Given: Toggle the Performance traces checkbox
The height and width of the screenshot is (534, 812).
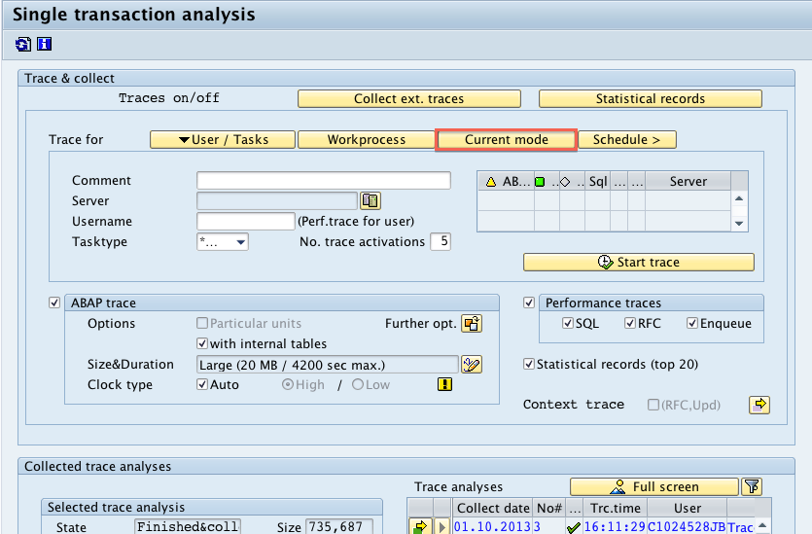Looking at the screenshot, I should click(529, 303).
